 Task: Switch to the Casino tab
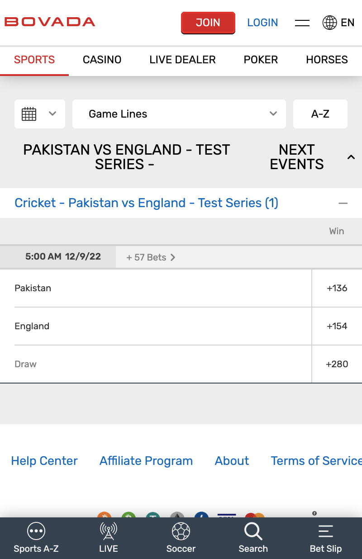coord(102,60)
